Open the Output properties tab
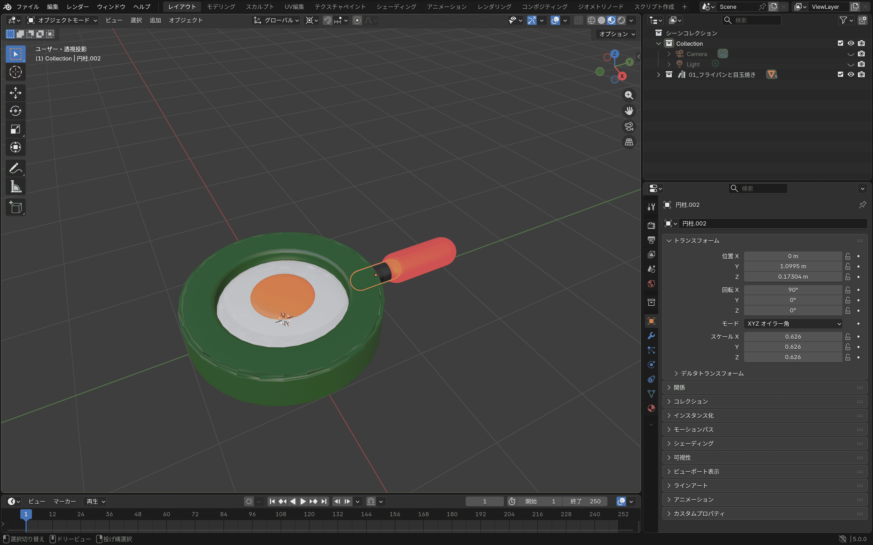 tap(651, 240)
